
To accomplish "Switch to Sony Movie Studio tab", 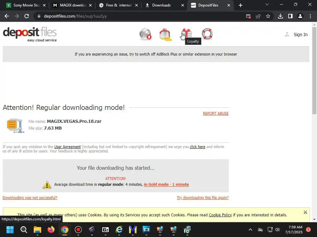I will 26,5.
